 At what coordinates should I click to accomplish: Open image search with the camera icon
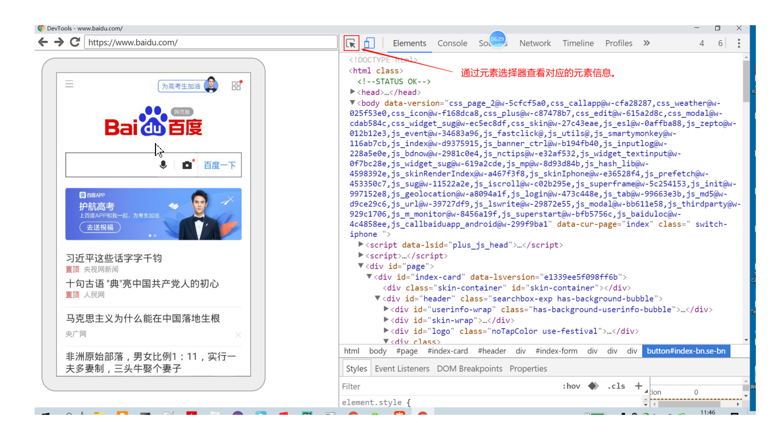187,165
